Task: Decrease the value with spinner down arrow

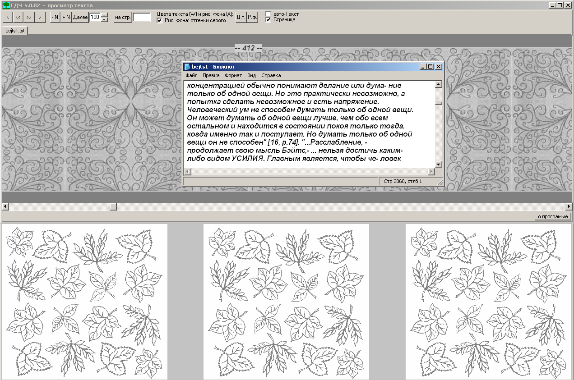Action: (104, 20)
